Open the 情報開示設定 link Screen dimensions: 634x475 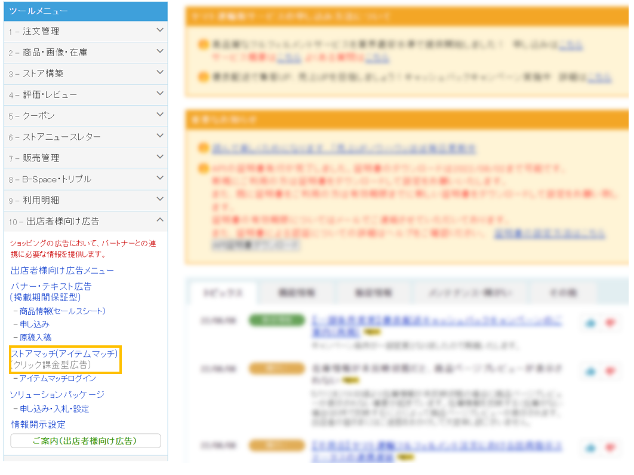click(x=38, y=424)
